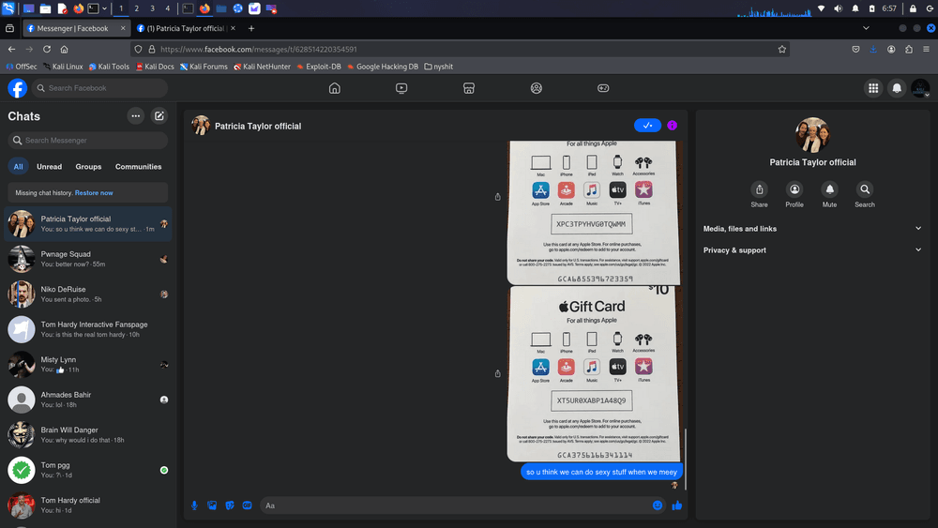938x528 pixels.
Task: Bookmark this page with the star
Action: click(782, 49)
